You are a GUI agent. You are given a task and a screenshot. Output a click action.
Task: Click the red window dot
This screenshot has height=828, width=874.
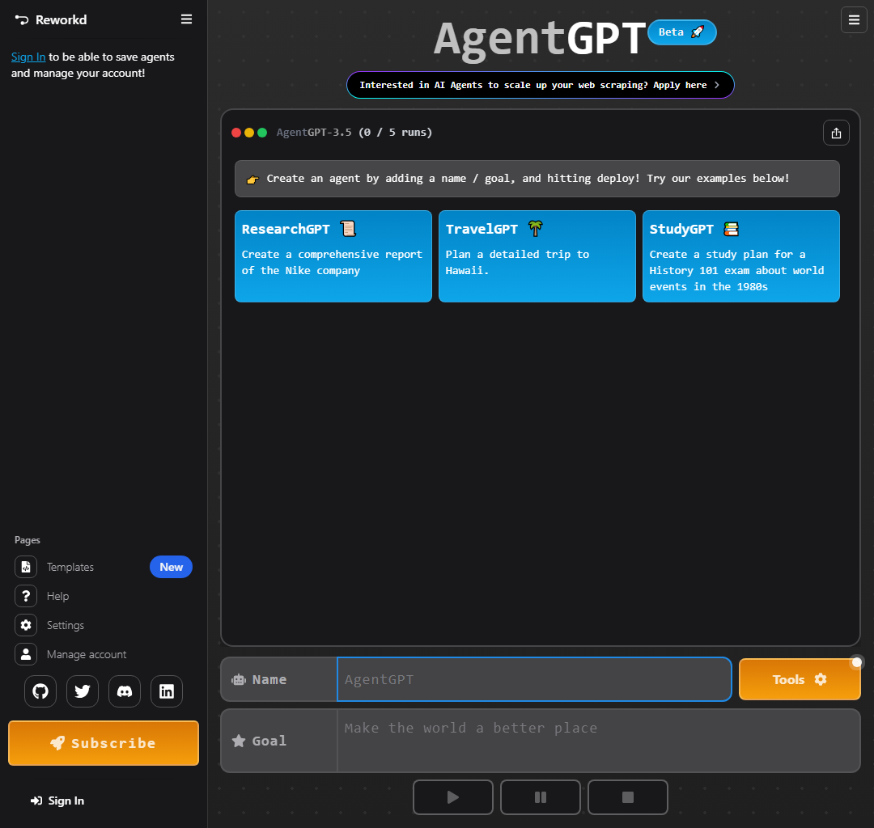pos(236,133)
